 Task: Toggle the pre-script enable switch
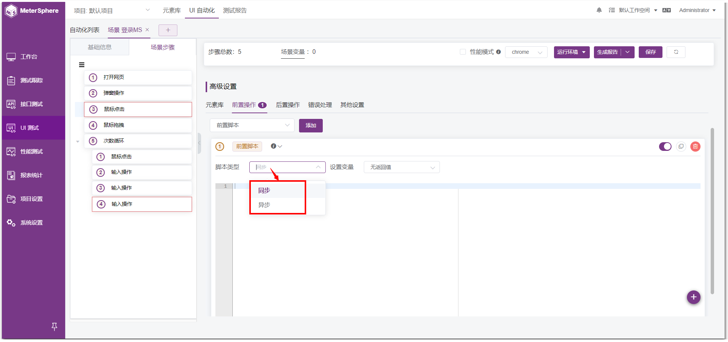pyautogui.click(x=665, y=146)
